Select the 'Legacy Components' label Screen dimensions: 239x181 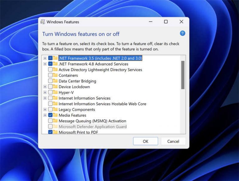point(77,110)
